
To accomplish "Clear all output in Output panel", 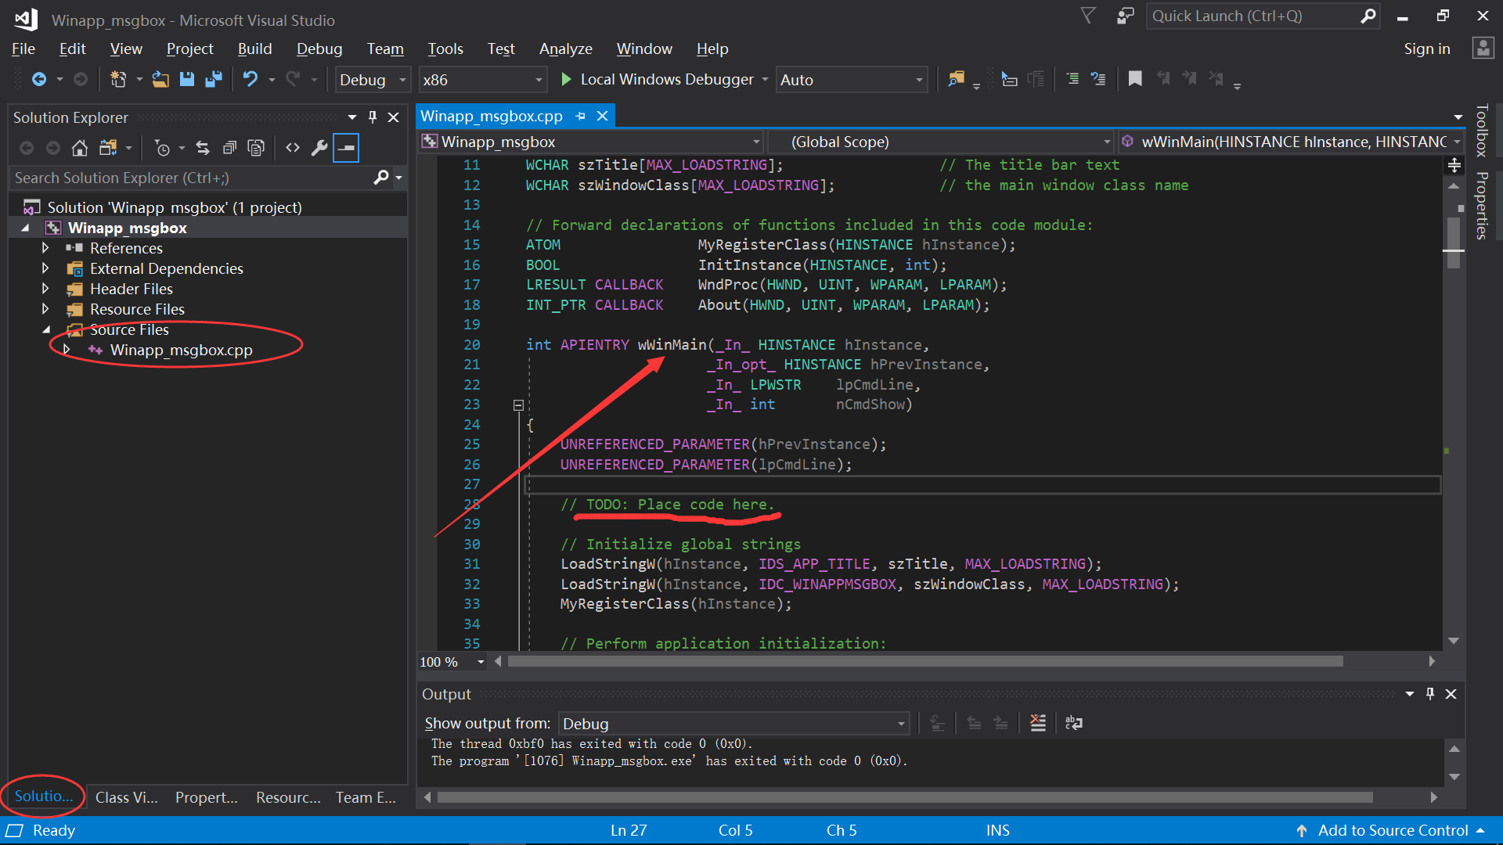I will point(1038,723).
